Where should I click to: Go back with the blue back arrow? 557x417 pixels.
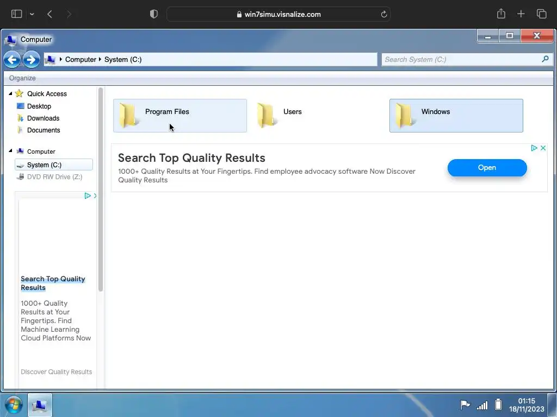[12, 60]
